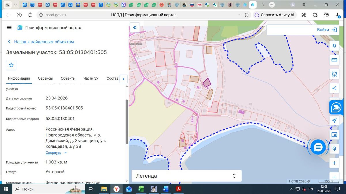Click the Земли населенных пунктов value

point(73,182)
